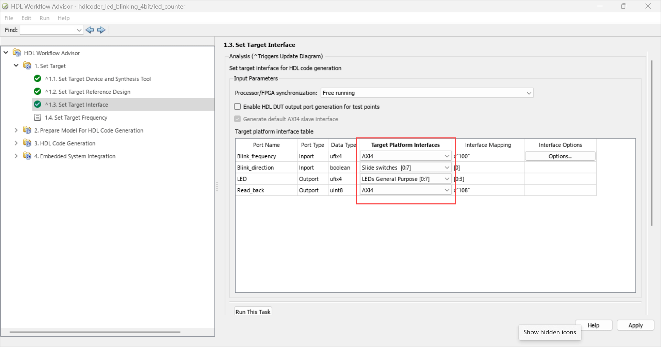Screen dimensions: 661x347
Task: Collapse the '1. Set Target' node
Action: [x=16, y=65]
